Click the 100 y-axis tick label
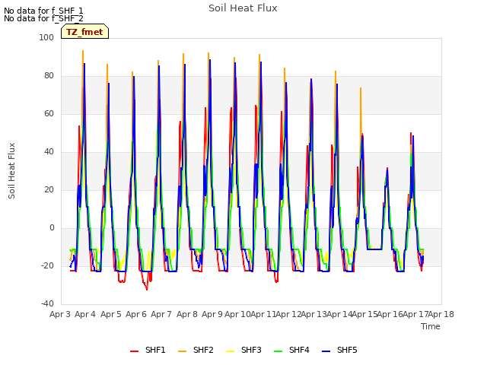 click(46, 37)
